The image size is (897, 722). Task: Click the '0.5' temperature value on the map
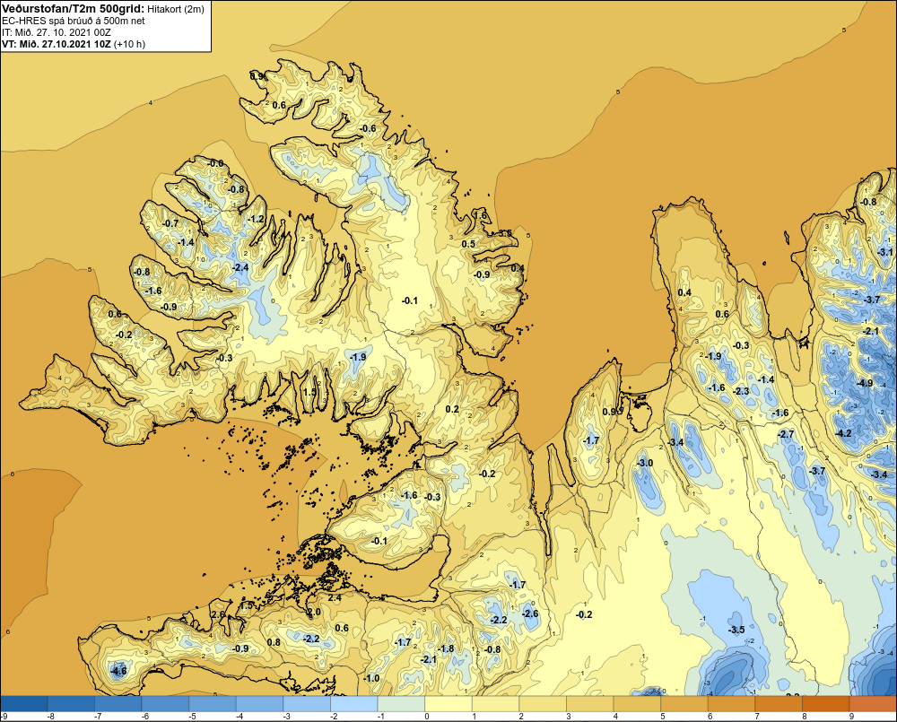coord(468,244)
